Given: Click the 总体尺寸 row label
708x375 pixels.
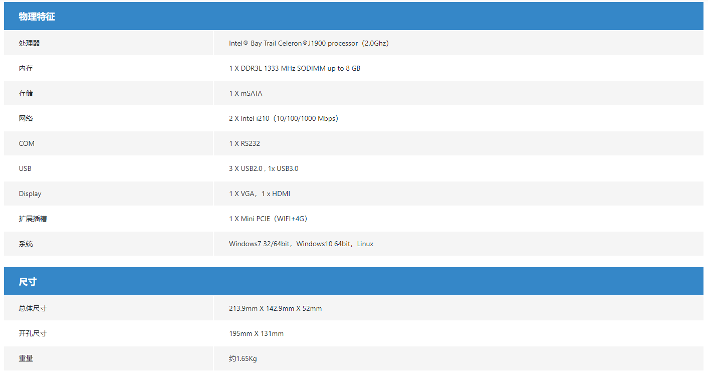Looking at the screenshot, I should pos(33,308).
